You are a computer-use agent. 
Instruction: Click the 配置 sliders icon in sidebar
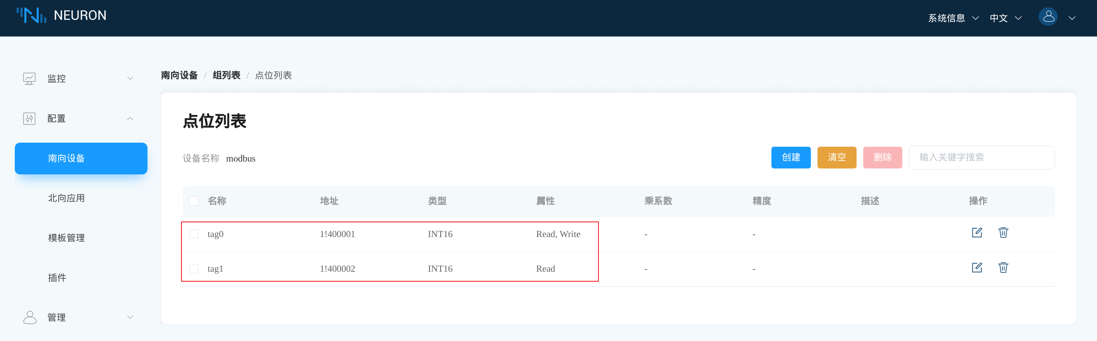click(x=29, y=119)
